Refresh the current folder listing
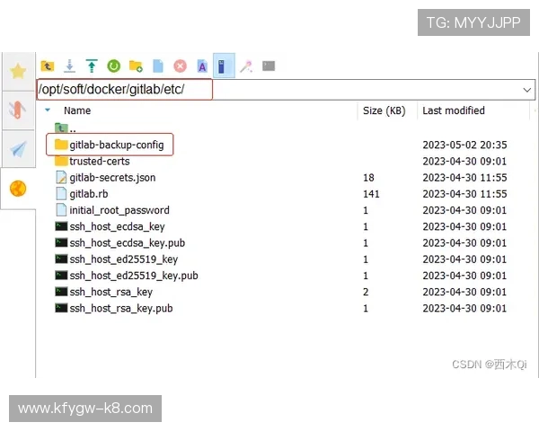 pos(114,66)
